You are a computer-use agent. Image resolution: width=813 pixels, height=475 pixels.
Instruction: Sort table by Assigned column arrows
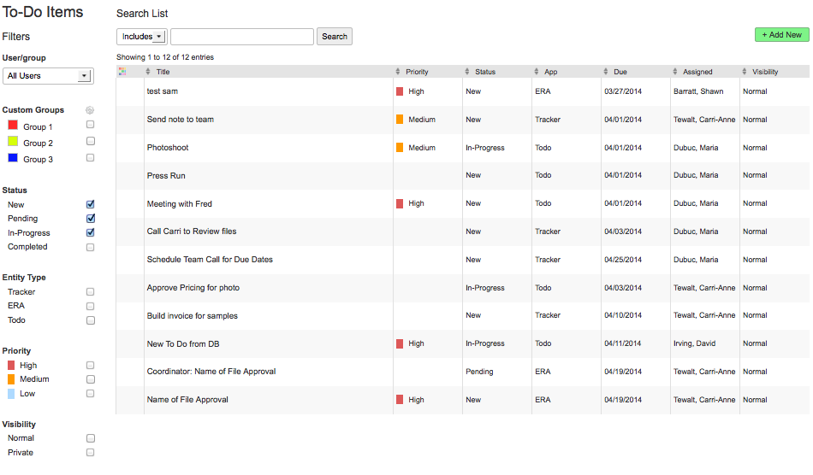674,72
